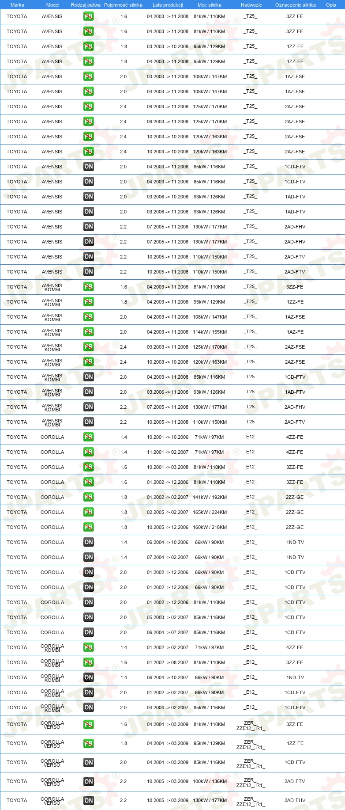Click the 1AZ-FE engine code cell
The image size is (345, 810).
pos(295,332)
